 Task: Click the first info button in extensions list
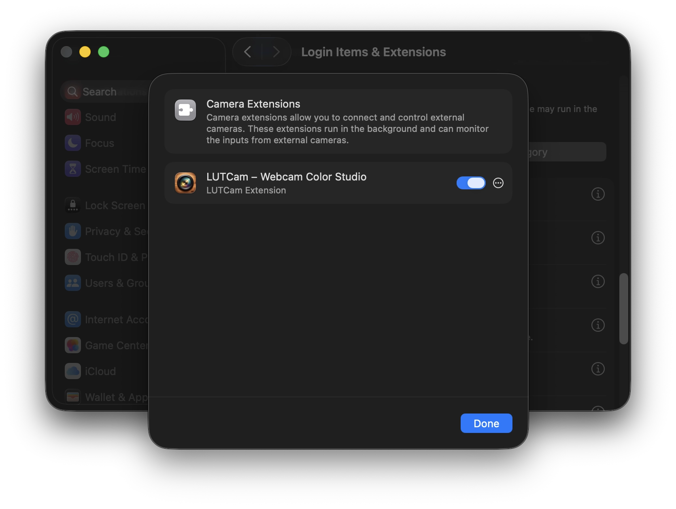point(598,194)
